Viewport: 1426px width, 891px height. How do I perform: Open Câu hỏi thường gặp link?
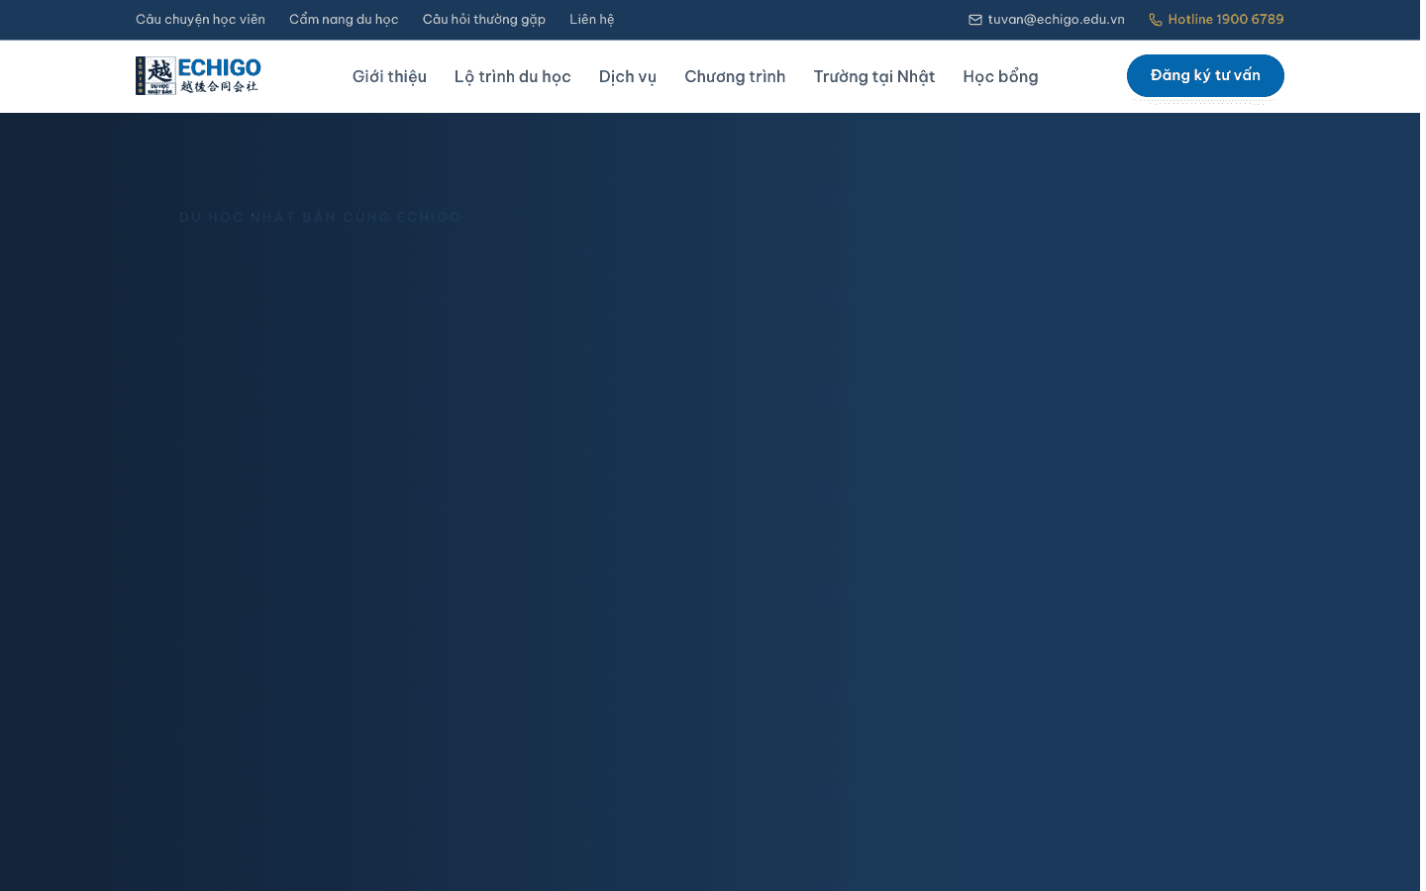(x=484, y=20)
